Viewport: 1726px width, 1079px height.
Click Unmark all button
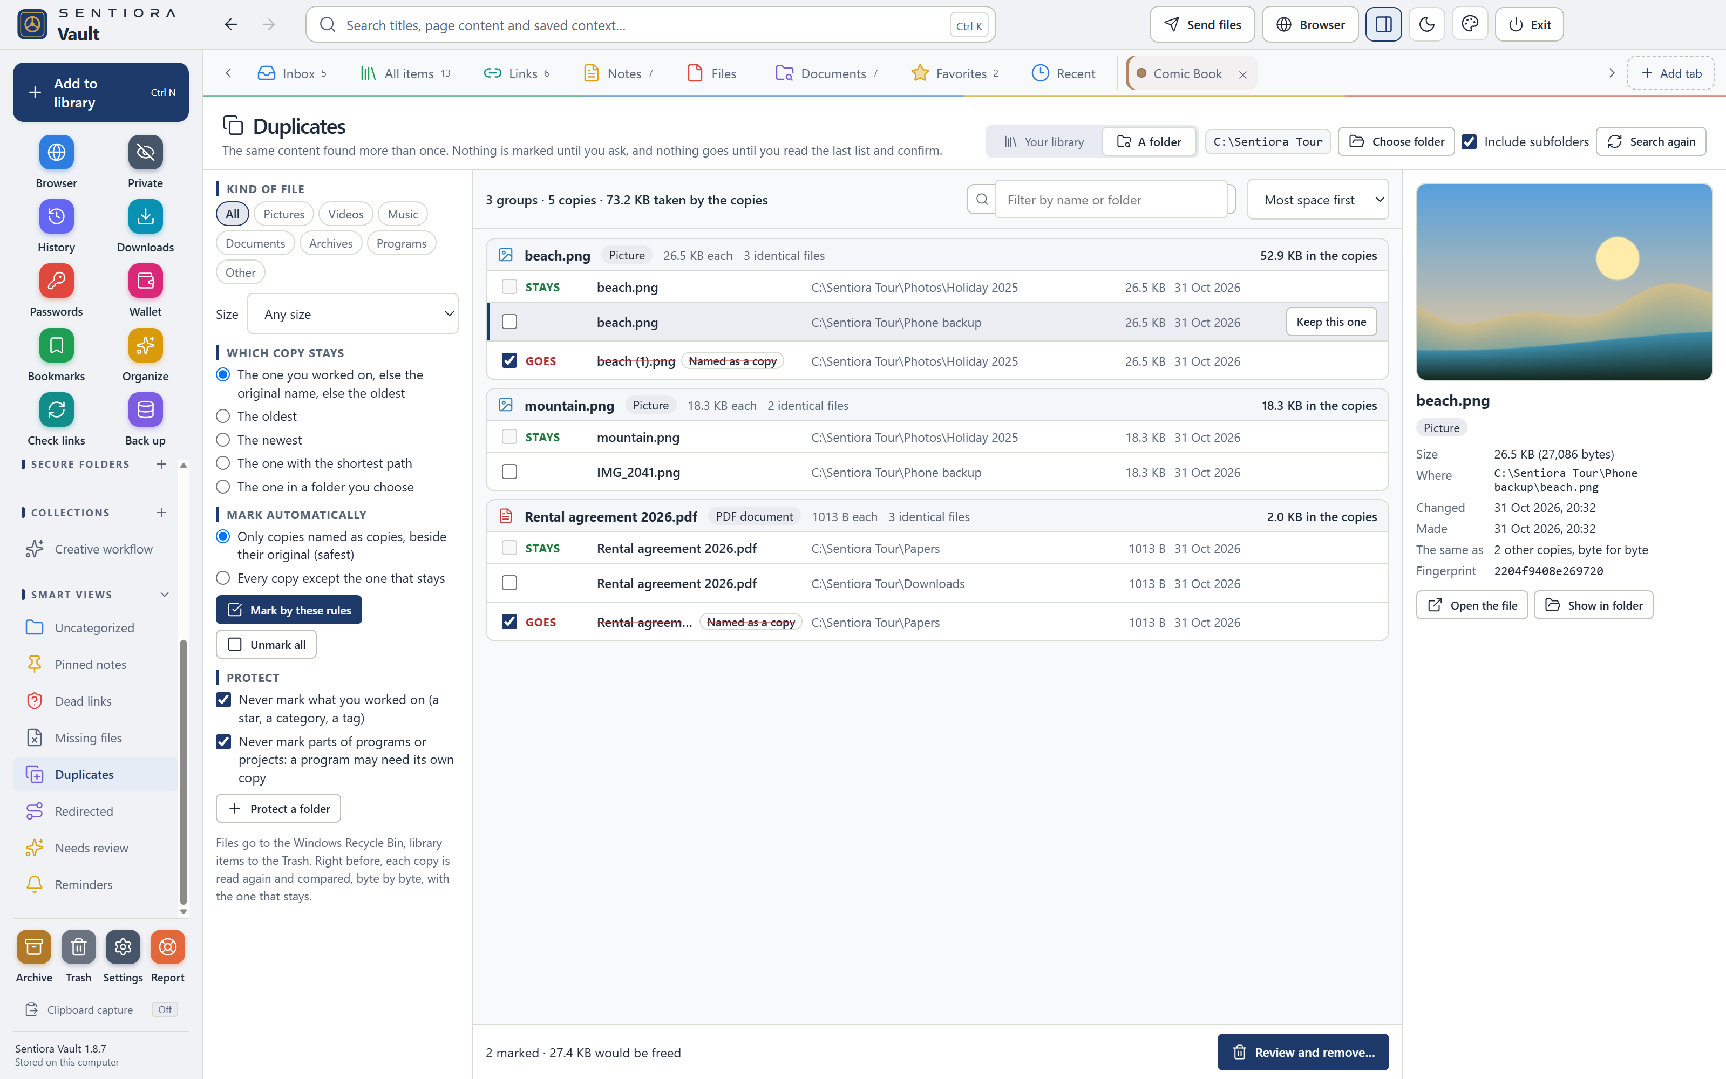tap(266, 645)
